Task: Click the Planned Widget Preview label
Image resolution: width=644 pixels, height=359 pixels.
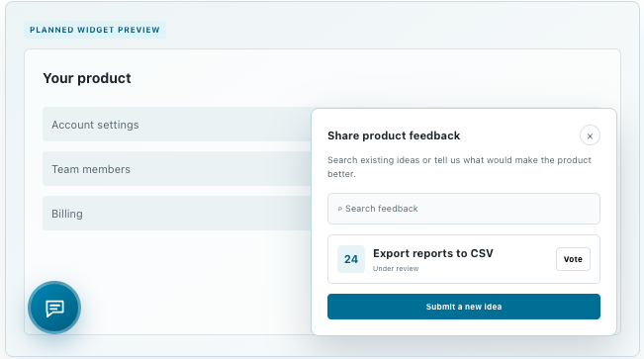Action: 95,30
